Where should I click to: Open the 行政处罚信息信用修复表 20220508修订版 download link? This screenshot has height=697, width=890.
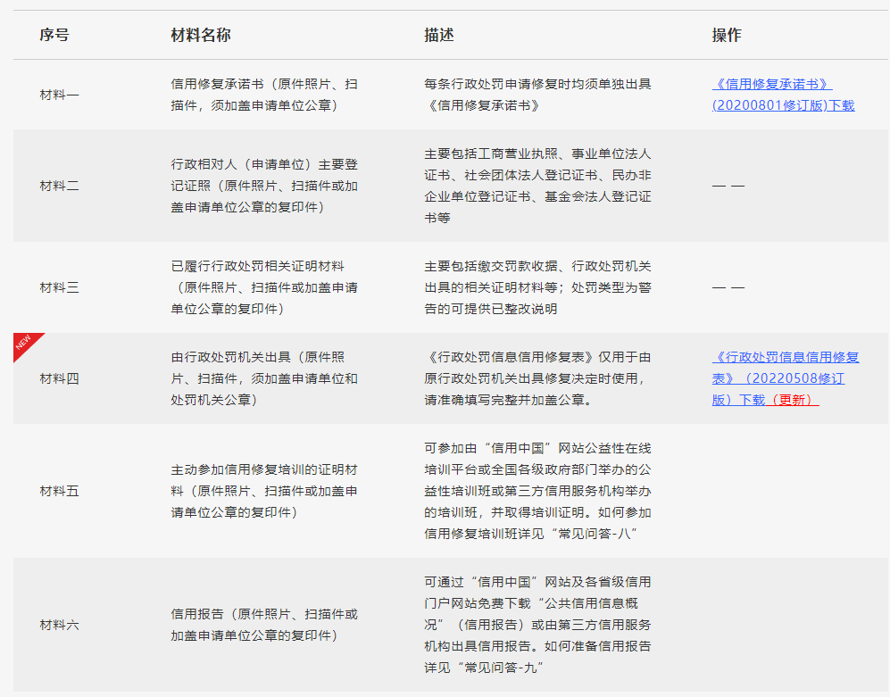[x=786, y=378]
